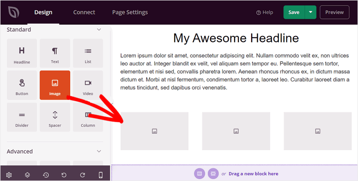Collapse the Advanced blocks section

coord(99,152)
